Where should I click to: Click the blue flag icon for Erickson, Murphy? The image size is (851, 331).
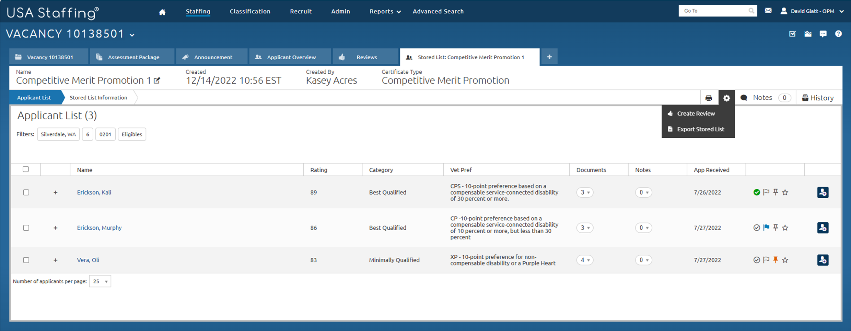click(x=766, y=227)
